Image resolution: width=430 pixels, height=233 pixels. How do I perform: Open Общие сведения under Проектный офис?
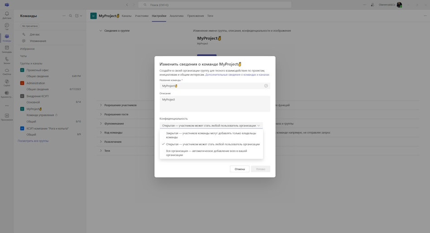coord(38,76)
